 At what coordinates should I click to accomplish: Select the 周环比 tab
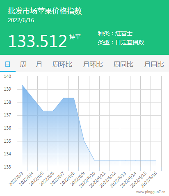pos(62,64)
